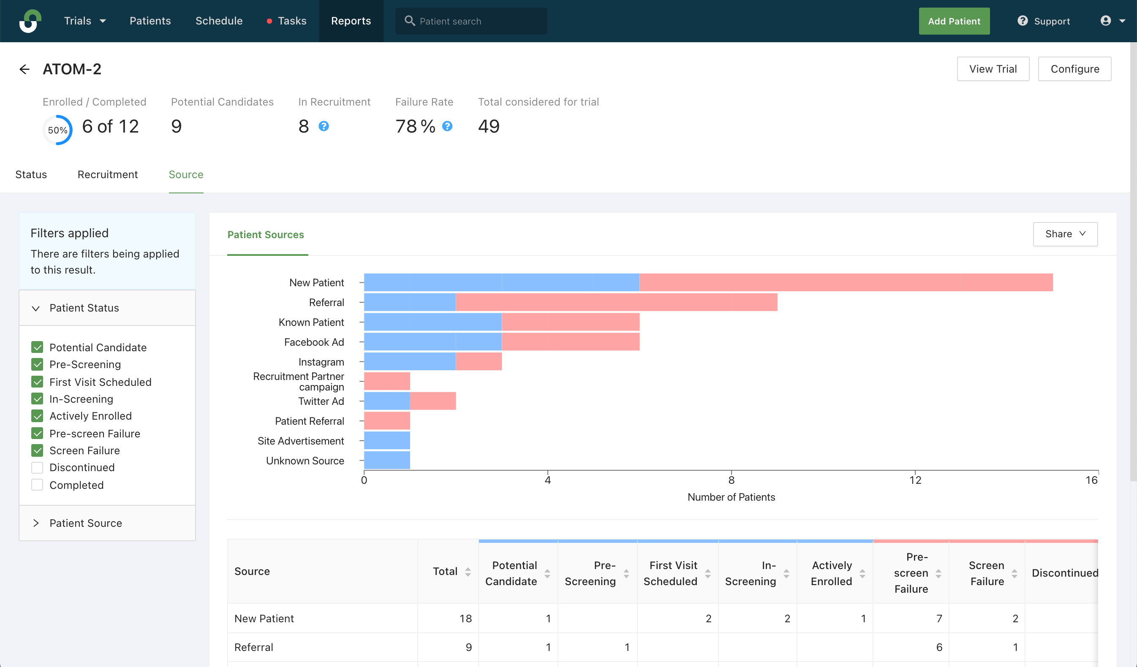Image resolution: width=1137 pixels, height=667 pixels.
Task: Go to the Tasks page
Action: click(x=292, y=21)
